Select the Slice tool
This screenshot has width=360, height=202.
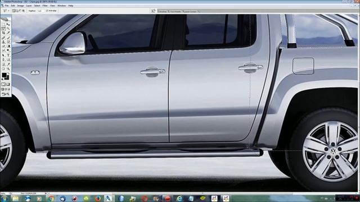tap(8, 33)
